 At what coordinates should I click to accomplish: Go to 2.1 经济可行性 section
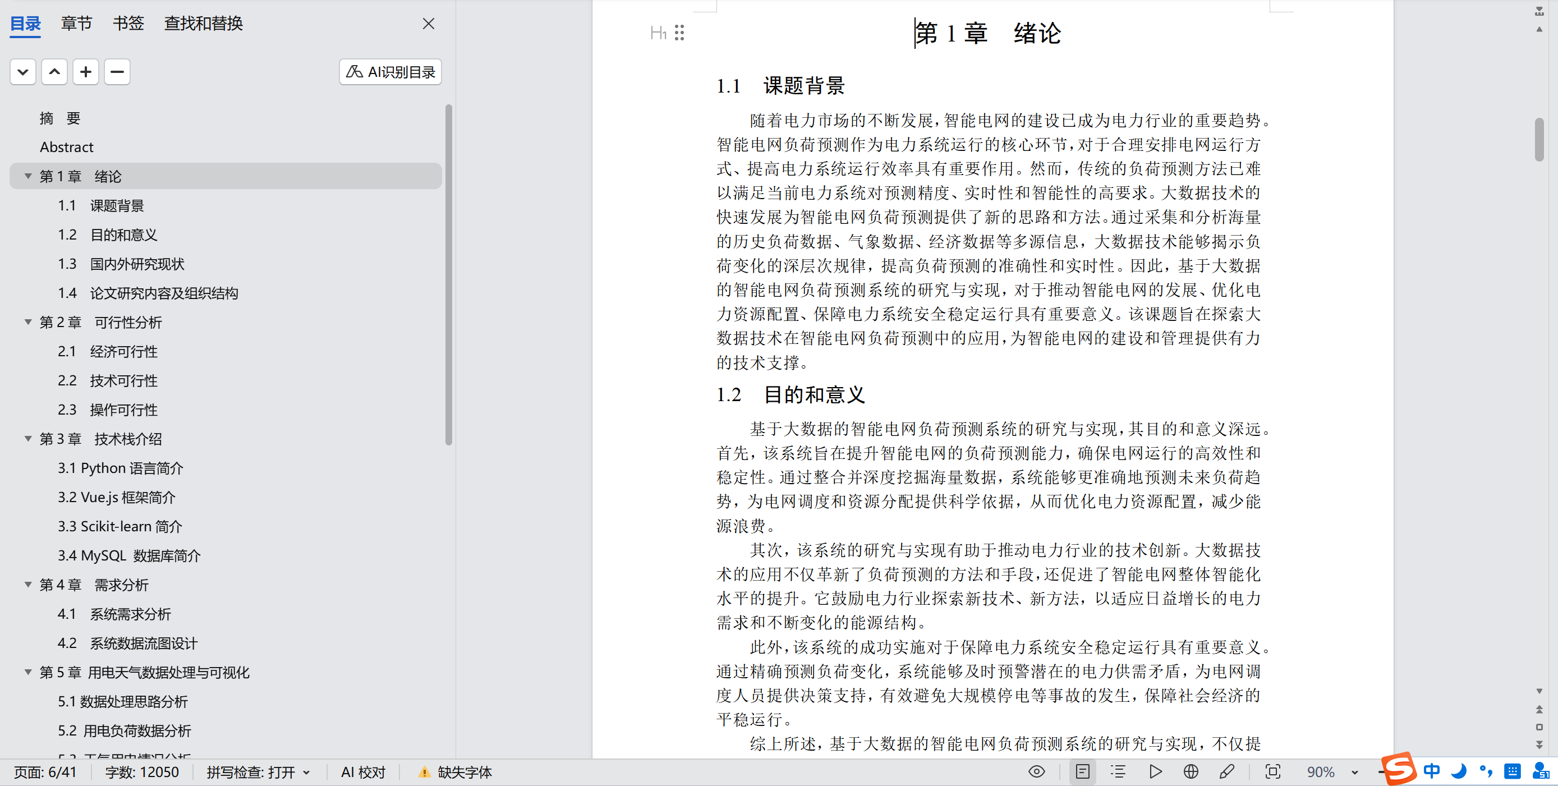[x=108, y=351]
